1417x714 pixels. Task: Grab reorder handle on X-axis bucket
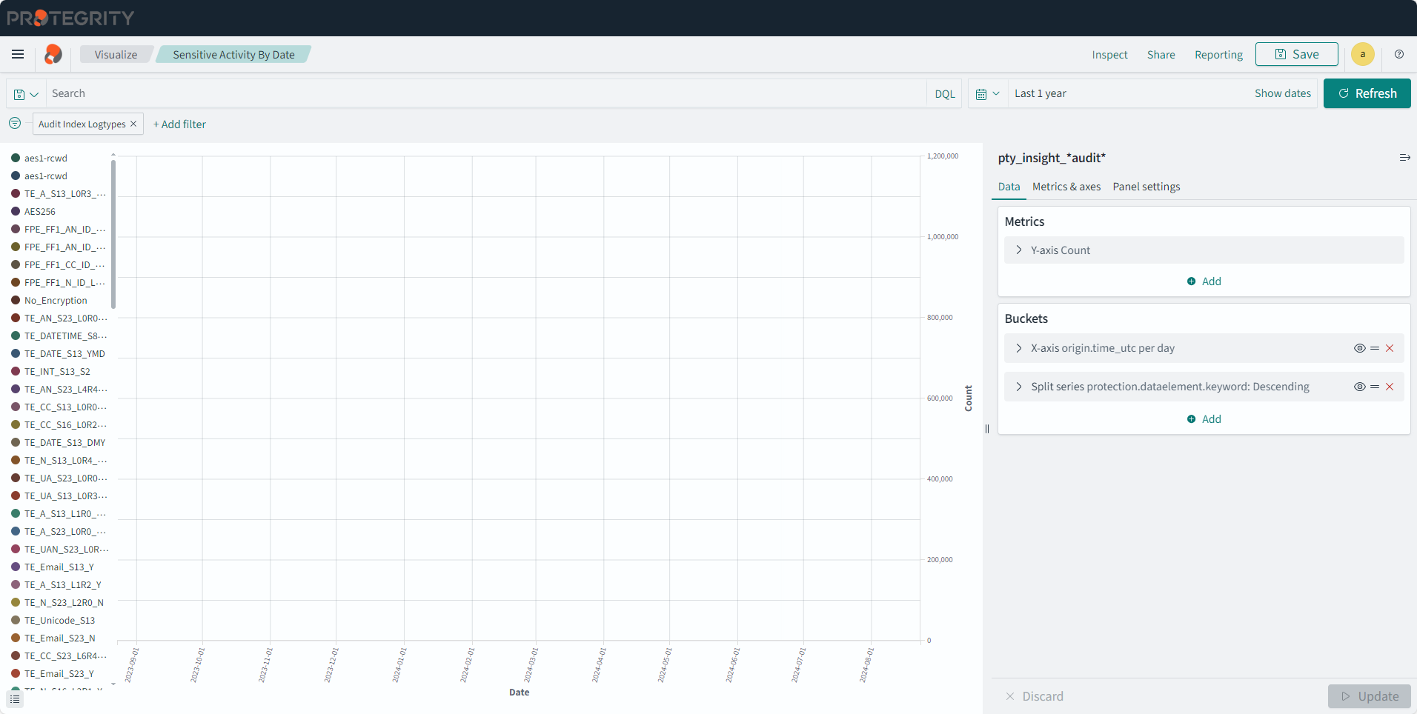click(x=1375, y=348)
